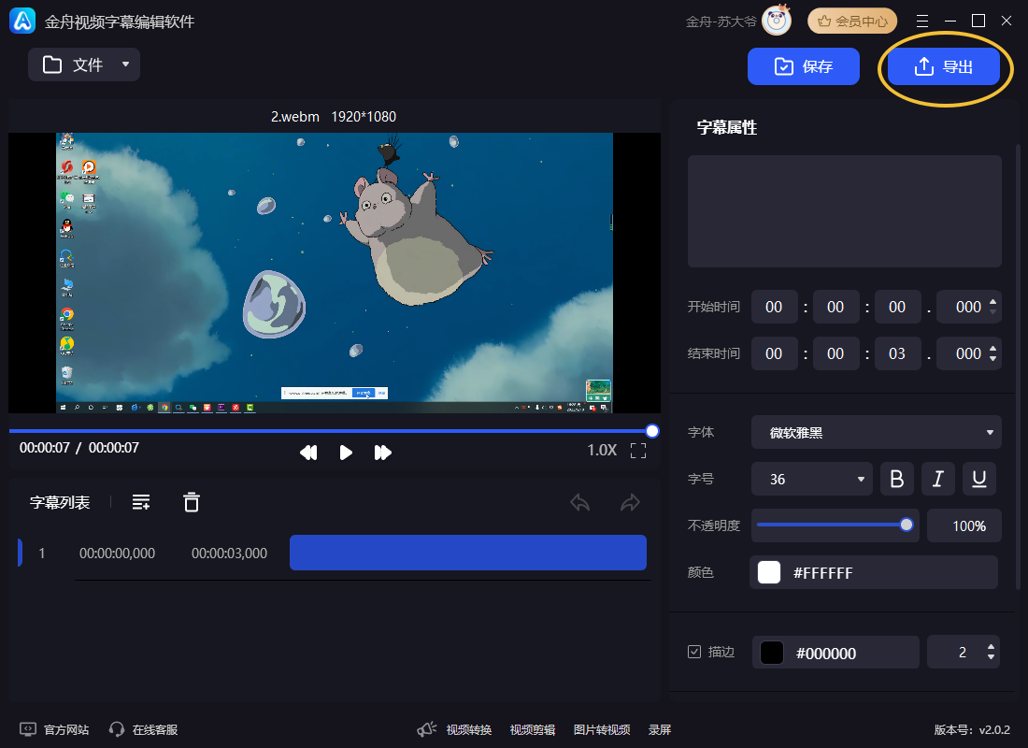The width and height of the screenshot is (1028, 748).
Task: Decrease end time milliseconds stepper
Action: pos(992,358)
